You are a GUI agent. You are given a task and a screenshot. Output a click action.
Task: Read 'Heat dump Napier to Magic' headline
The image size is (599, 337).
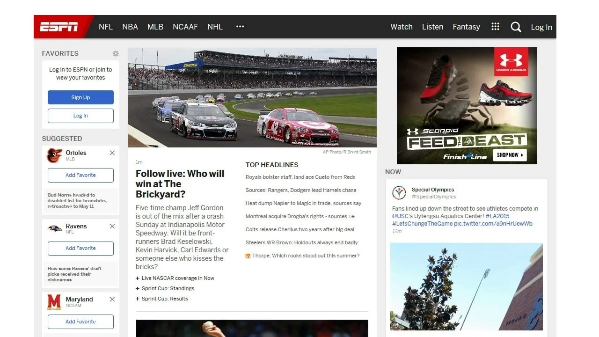[304, 203]
